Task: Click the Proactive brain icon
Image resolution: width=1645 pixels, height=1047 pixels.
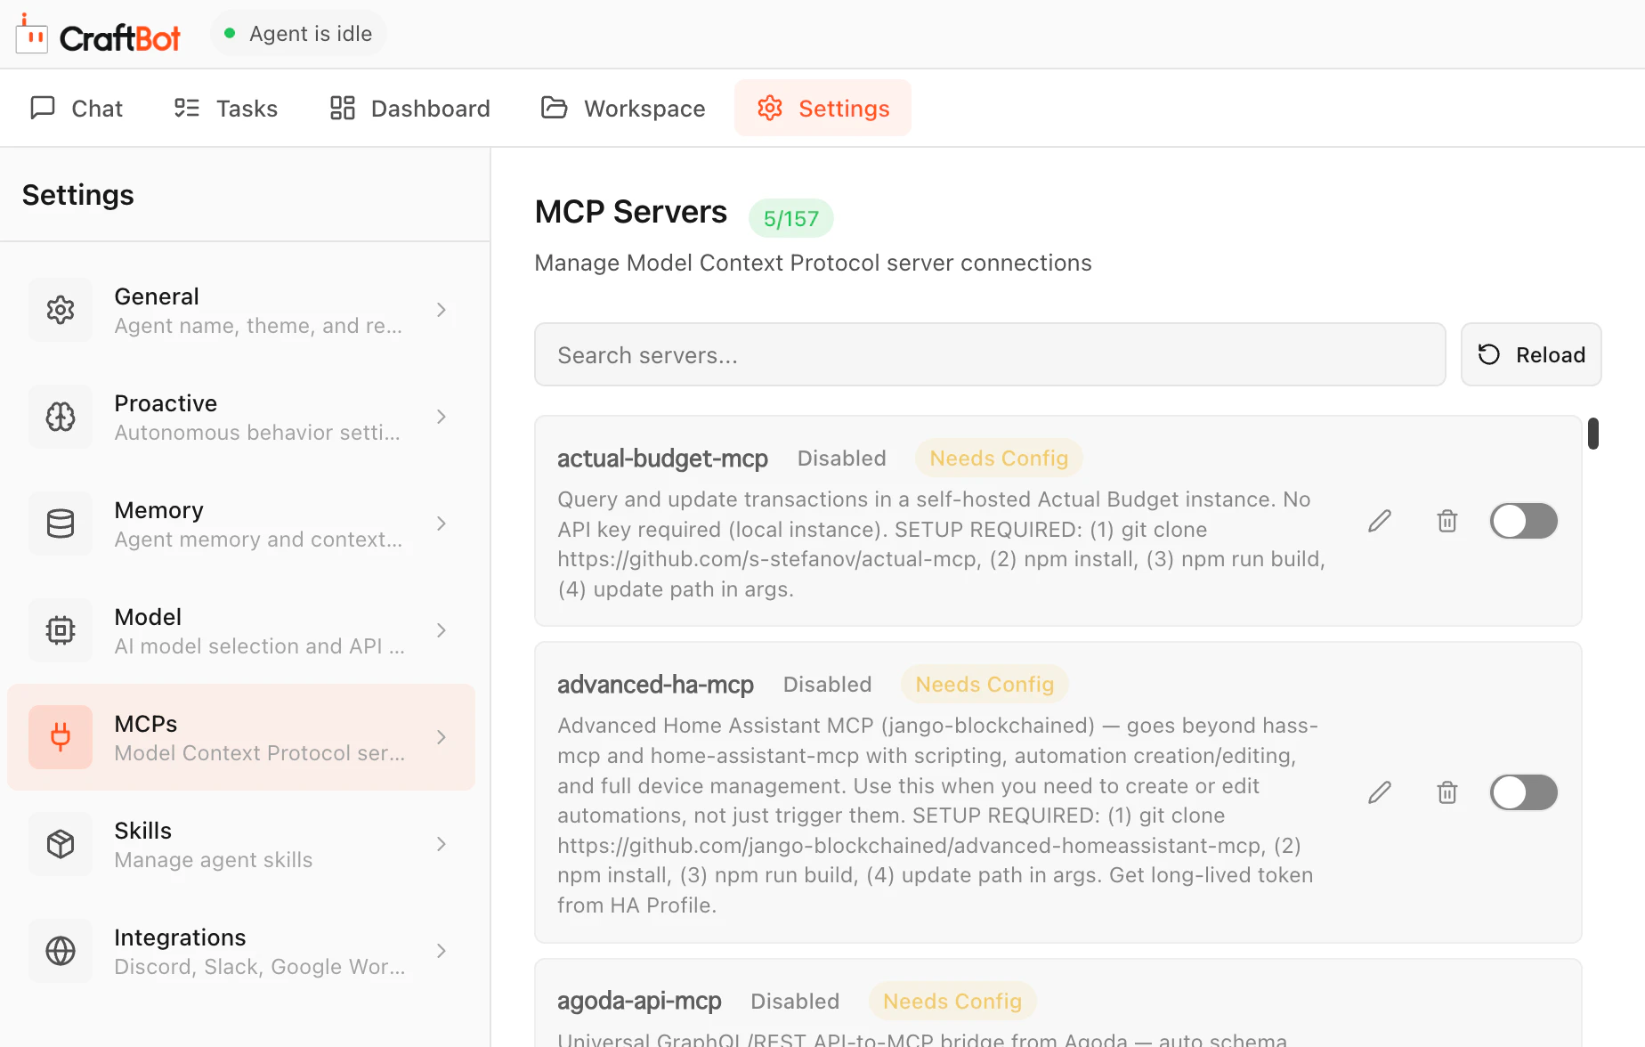Action: pyautogui.click(x=61, y=417)
